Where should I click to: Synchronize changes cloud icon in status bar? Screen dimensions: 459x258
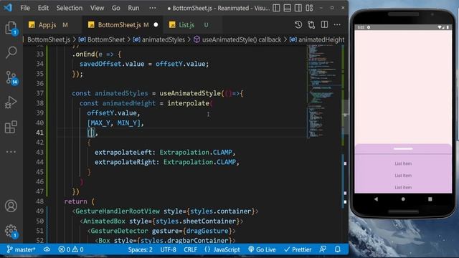click(x=47, y=249)
